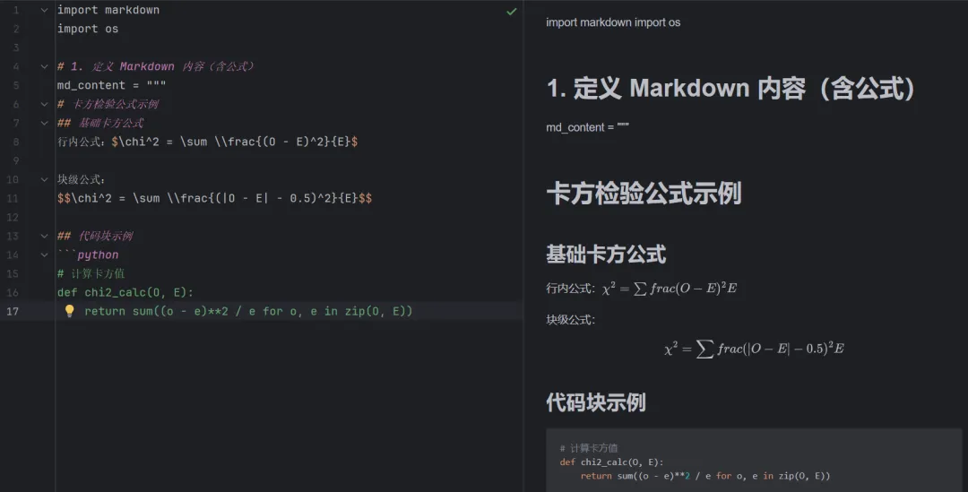Collapse the fold chevron at line 13
Image resolution: width=968 pixels, height=492 pixels.
[44, 236]
